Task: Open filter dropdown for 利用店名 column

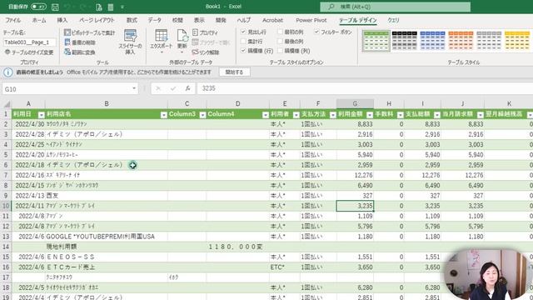Action: point(163,115)
